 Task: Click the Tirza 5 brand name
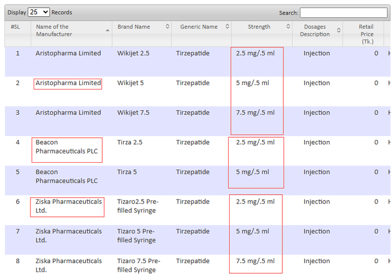127,172
